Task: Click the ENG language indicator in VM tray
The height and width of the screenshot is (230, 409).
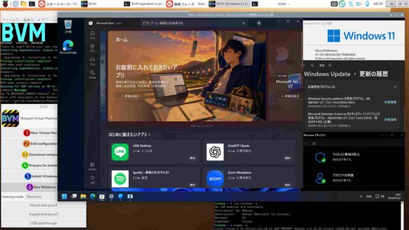Action: (369, 196)
